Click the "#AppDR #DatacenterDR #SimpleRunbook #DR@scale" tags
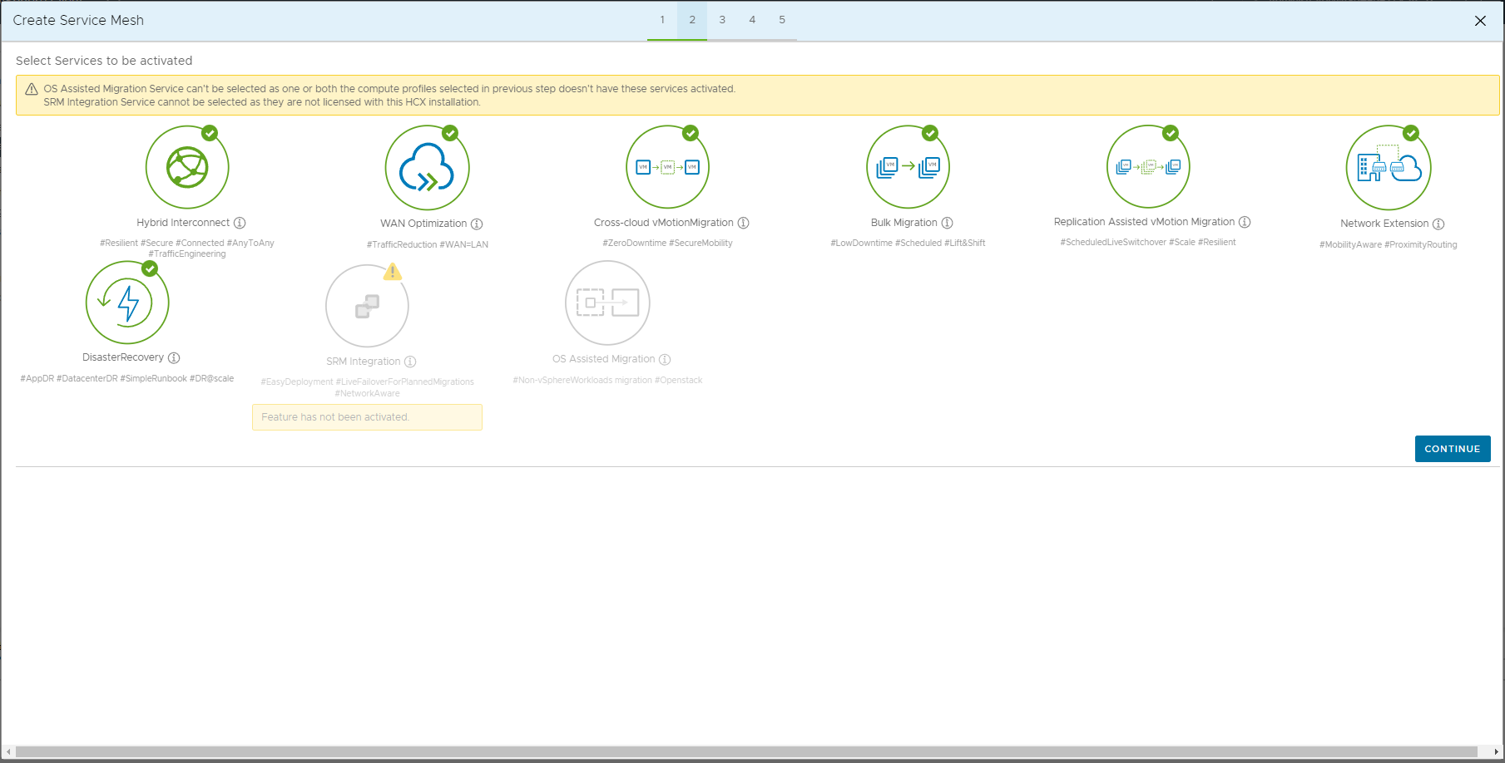Image resolution: width=1505 pixels, height=763 pixels. [127, 378]
